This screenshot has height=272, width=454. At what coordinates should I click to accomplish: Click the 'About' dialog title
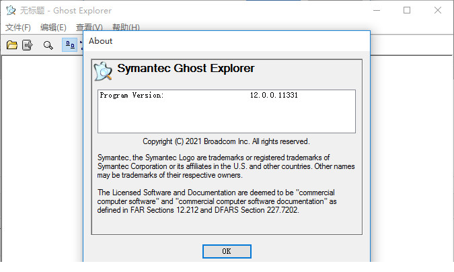pyautogui.click(x=100, y=41)
